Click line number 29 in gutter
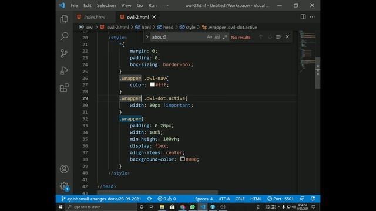Viewport: 376px width, 211px height. point(85,98)
